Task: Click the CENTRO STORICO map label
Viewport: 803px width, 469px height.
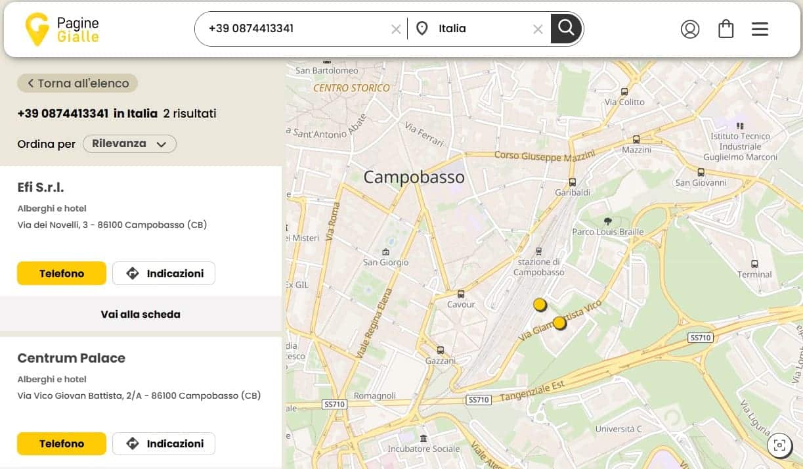Action: [351, 88]
